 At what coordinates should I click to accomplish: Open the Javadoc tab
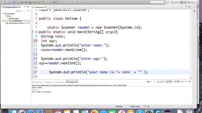48,82
